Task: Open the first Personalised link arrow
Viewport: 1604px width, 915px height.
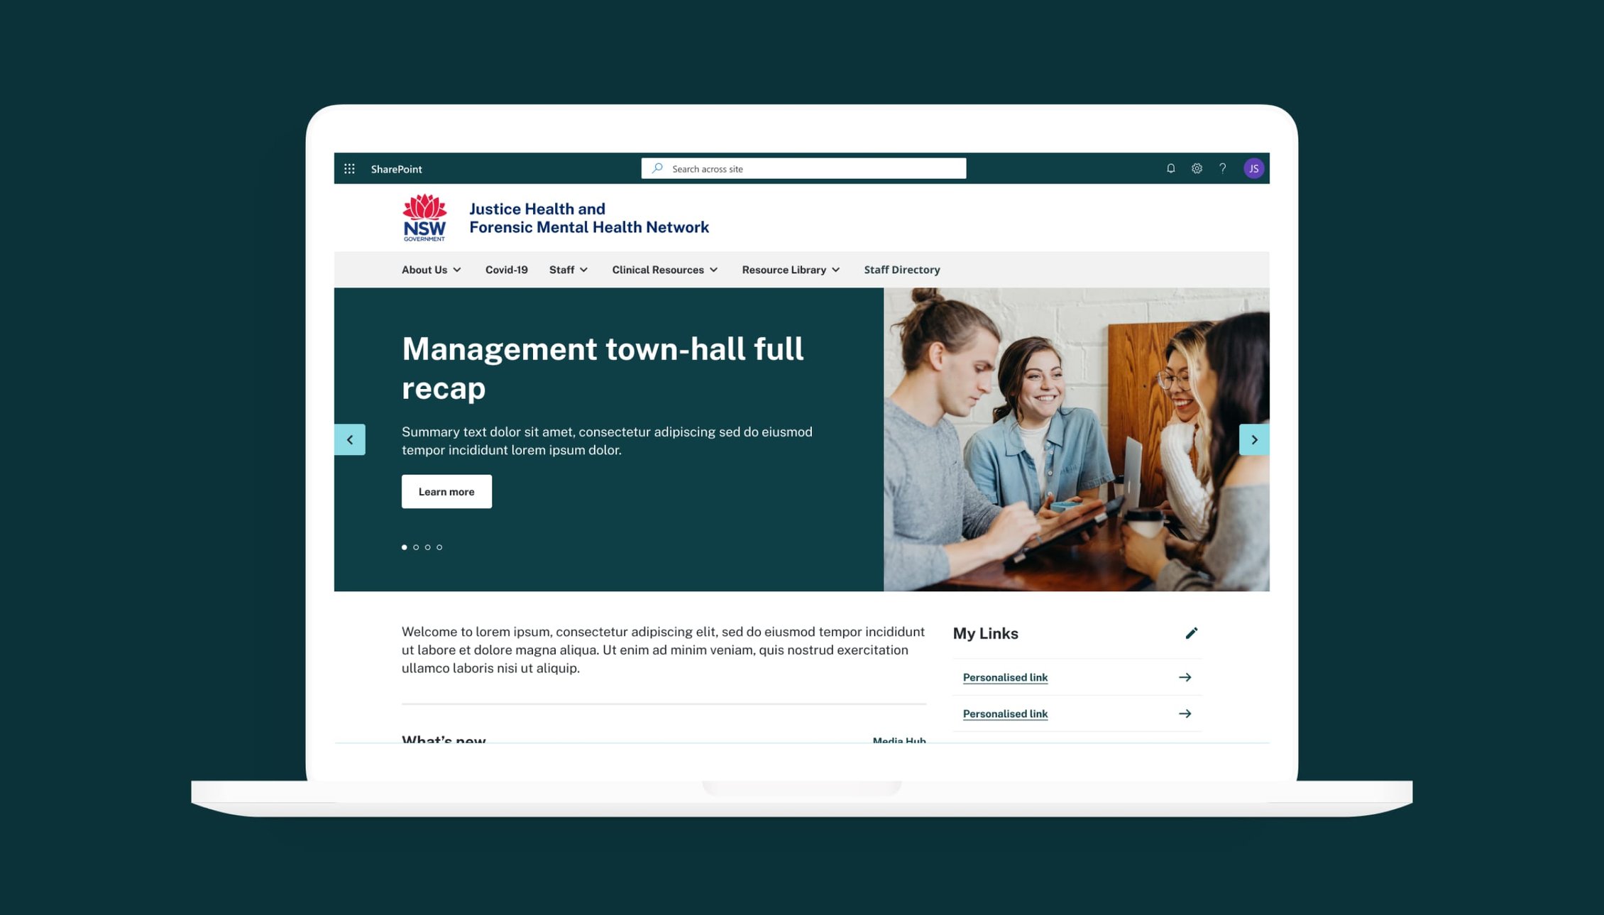Action: click(1185, 677)
